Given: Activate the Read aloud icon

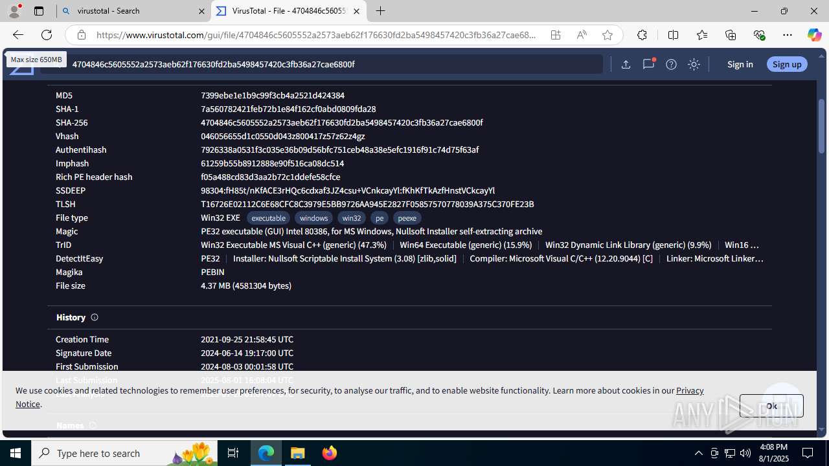Looking at the screenshot, I should click(x=582, y=35).
